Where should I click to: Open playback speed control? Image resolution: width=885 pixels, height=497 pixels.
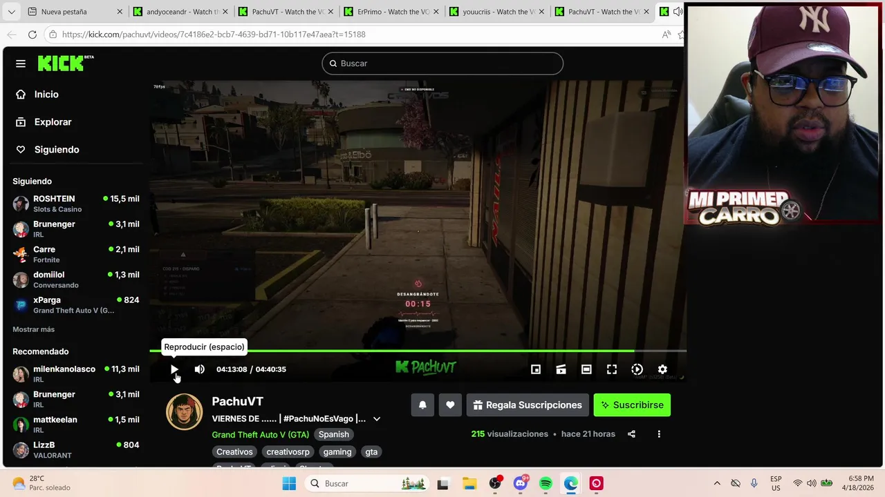tap(637, 369)
